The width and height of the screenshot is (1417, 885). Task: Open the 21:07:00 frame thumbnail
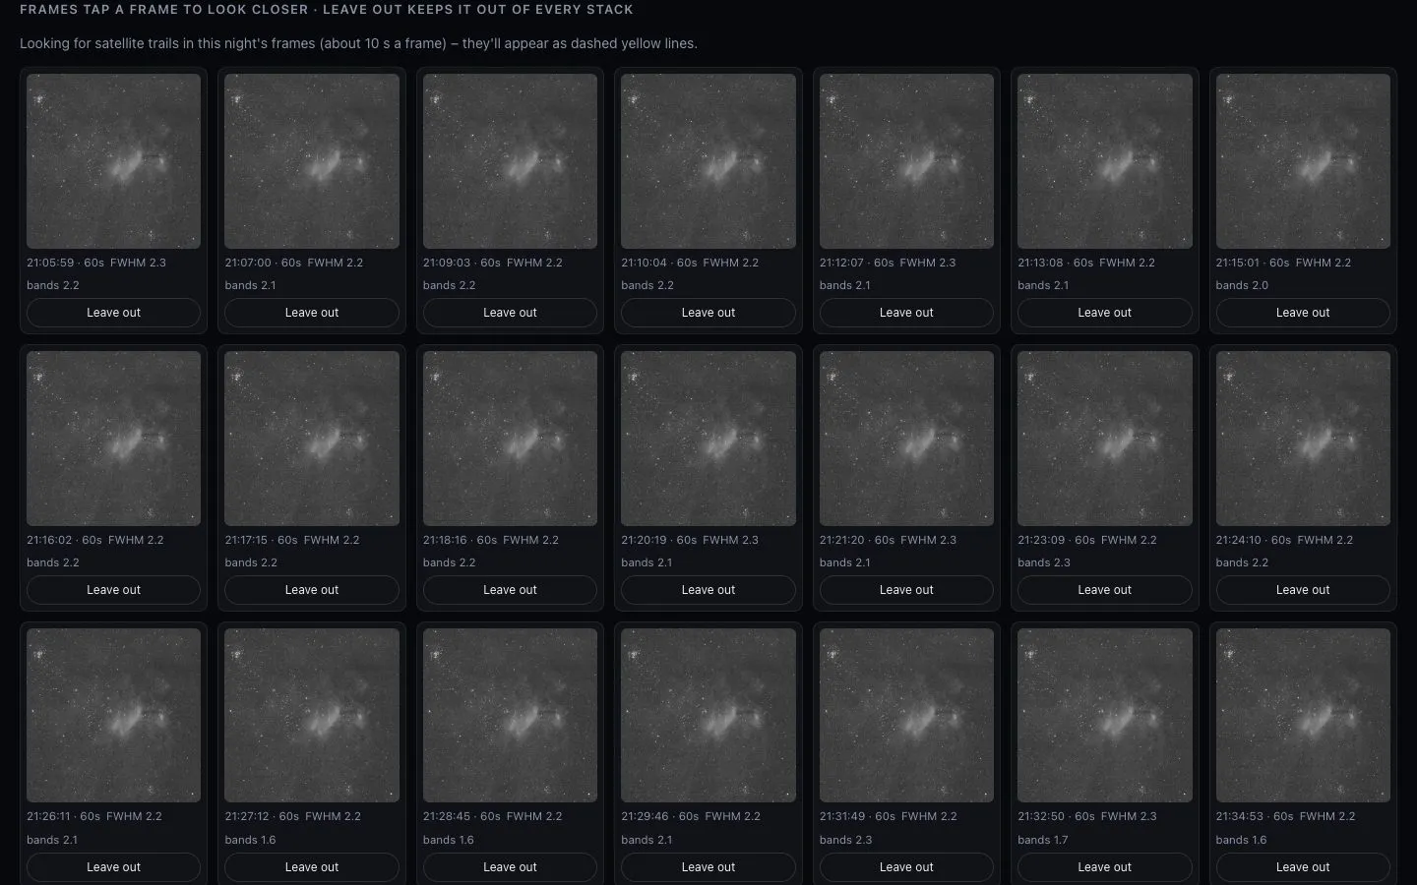click(x=312, y=161)
